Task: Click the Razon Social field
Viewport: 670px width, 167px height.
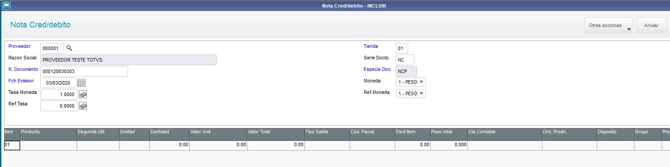Action: 129,60
